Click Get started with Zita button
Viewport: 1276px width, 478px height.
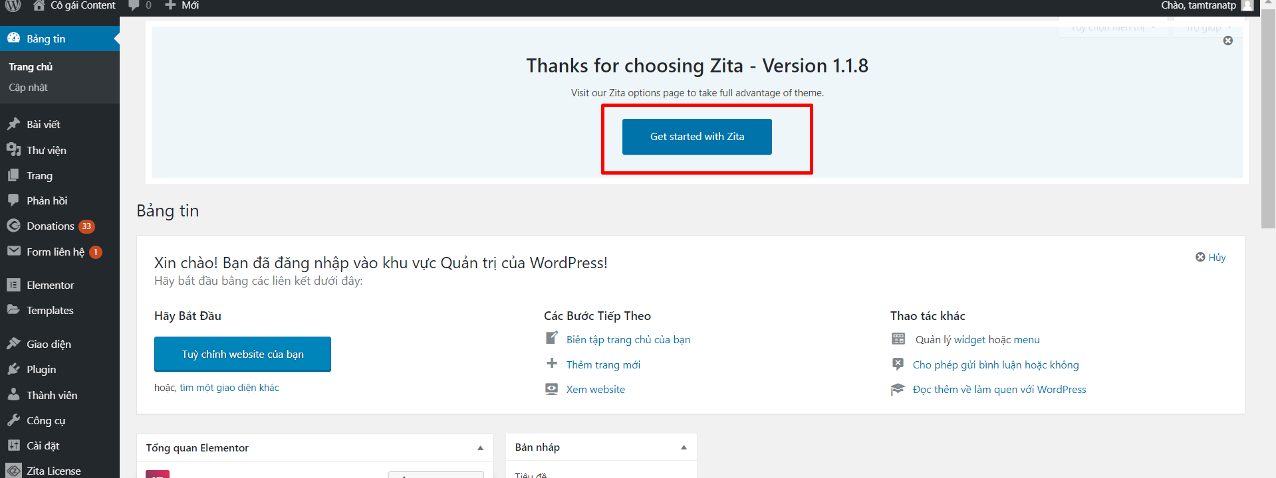[x=697, y=137]
